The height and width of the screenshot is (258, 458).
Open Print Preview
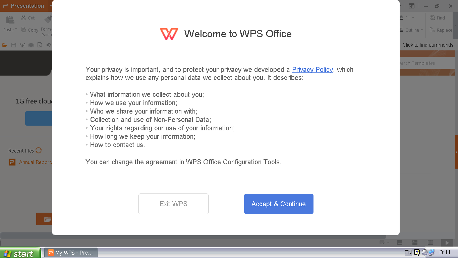[x=40, y=45]
